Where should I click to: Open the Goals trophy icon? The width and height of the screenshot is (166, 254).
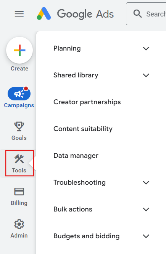pyautogui.click(x=19, y=126)
